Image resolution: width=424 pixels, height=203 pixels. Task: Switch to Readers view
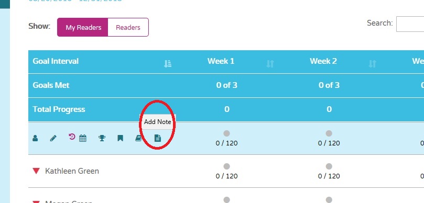(128, 27)
